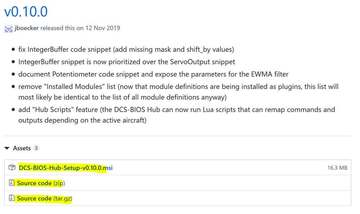Download Source code (zip)

pyautogui.click(x=41, y=183)
